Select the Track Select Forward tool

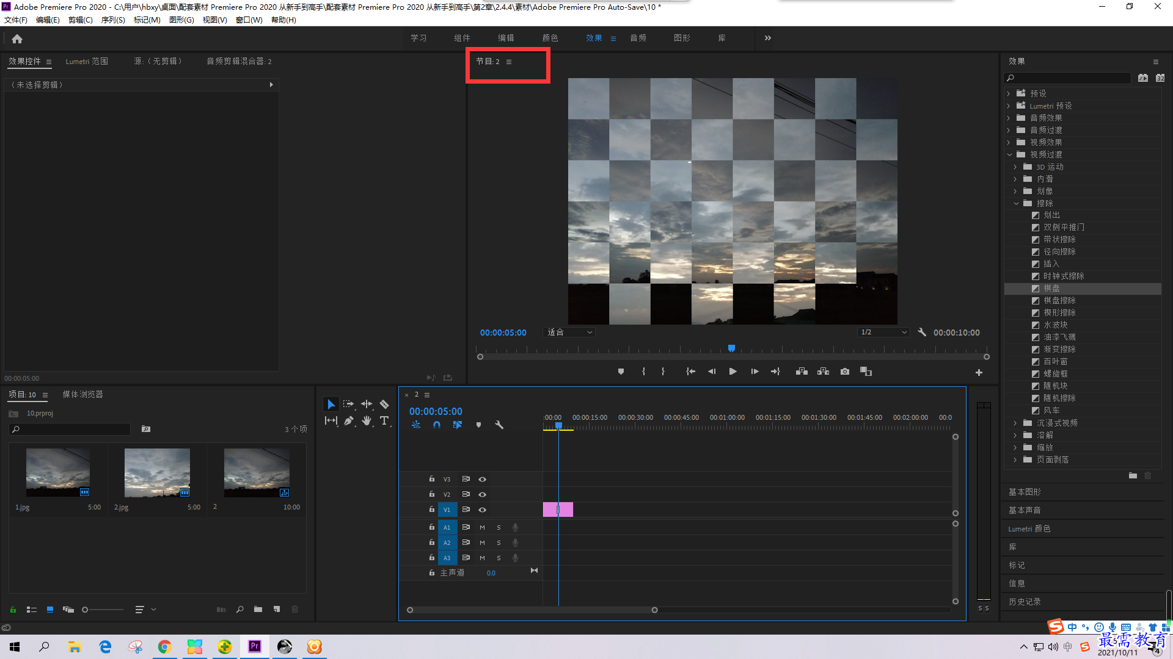click(348, 404)
